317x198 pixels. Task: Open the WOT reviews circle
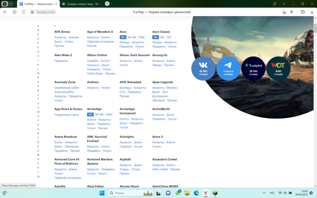click(278, 68)
